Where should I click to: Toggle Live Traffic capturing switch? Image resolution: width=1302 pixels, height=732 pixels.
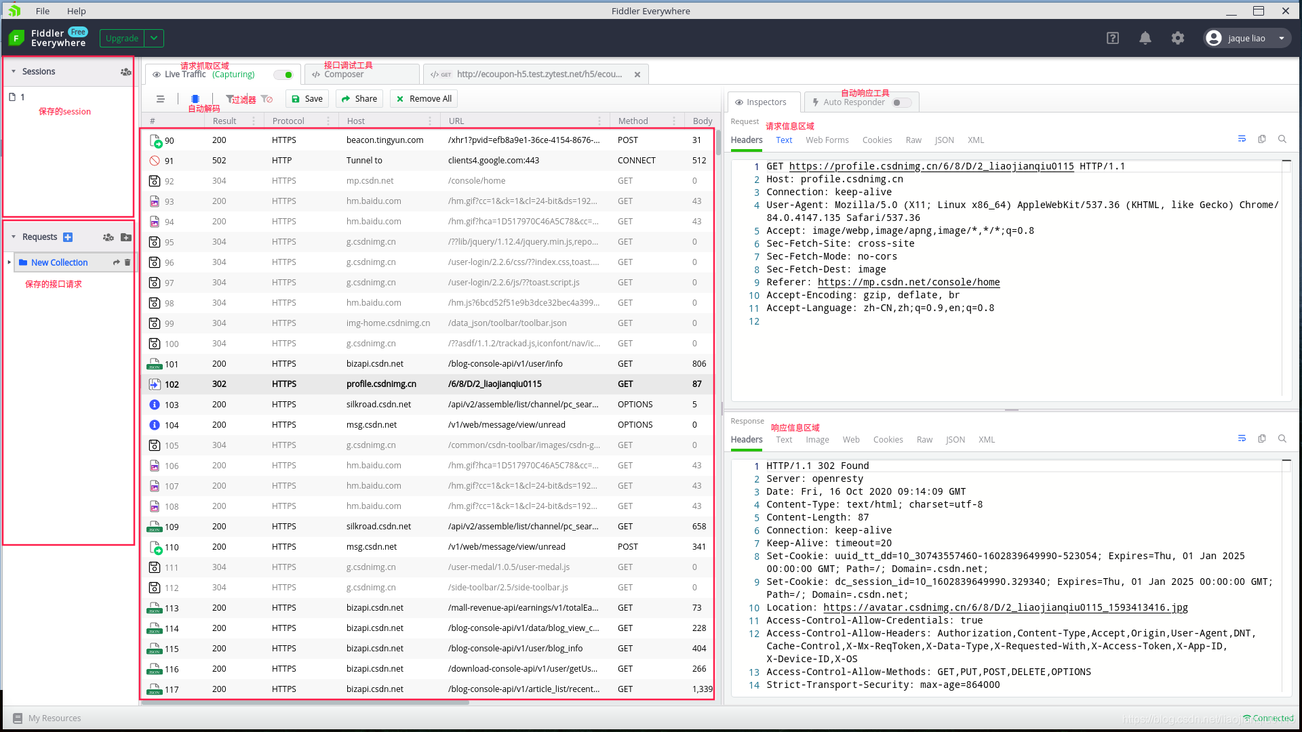click(x=285, y=75)
